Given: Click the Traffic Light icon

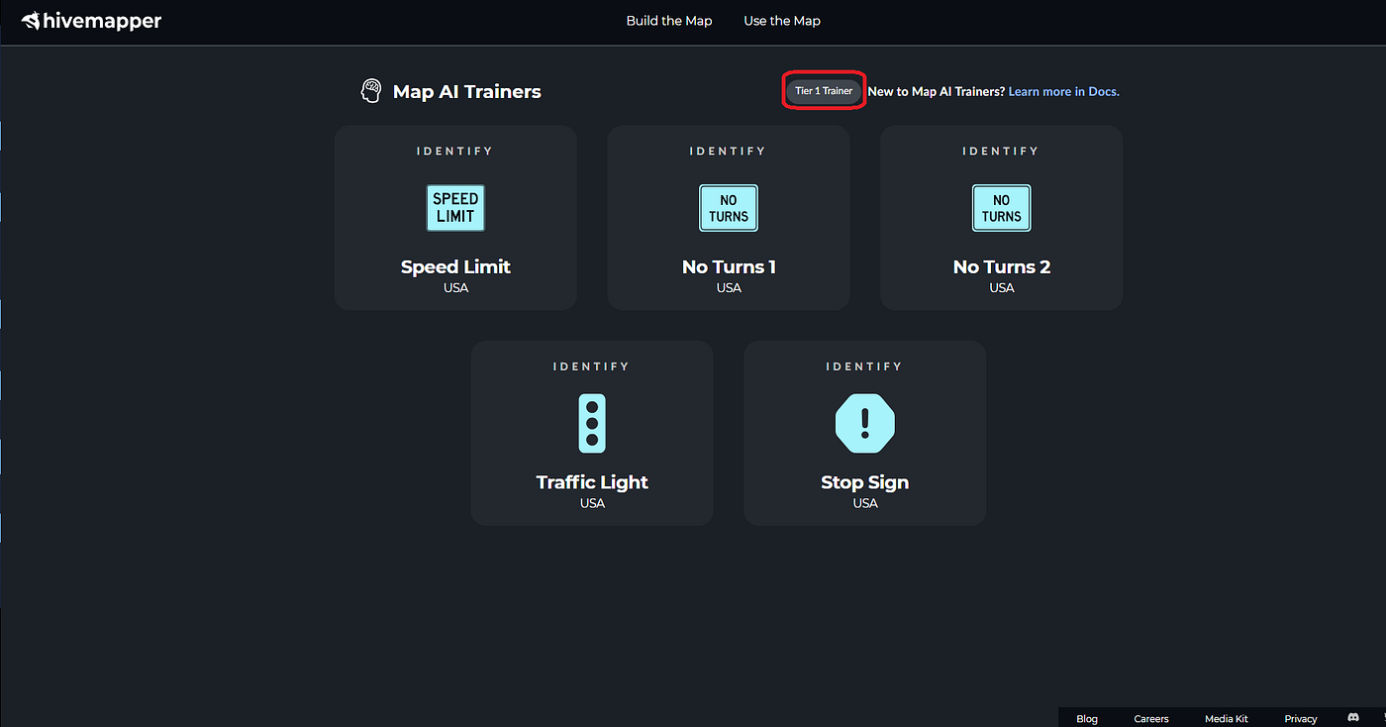Looking at the screenshot, I should (592, 423).
